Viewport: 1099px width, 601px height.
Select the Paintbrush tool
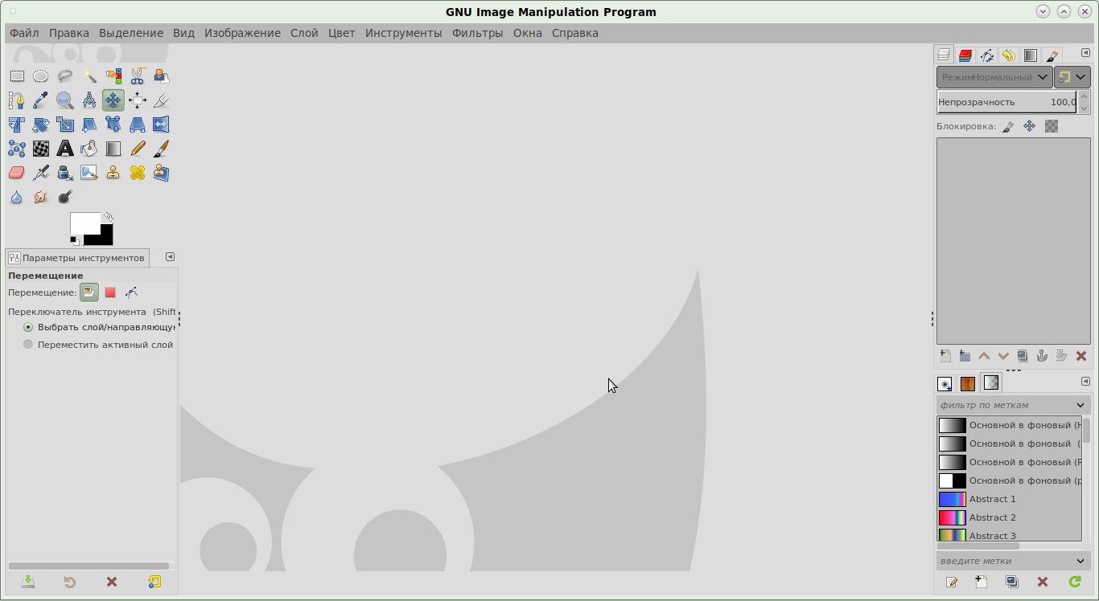[x=162, y=149]
